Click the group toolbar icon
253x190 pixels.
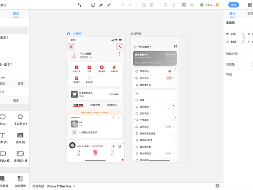(144, 5)
